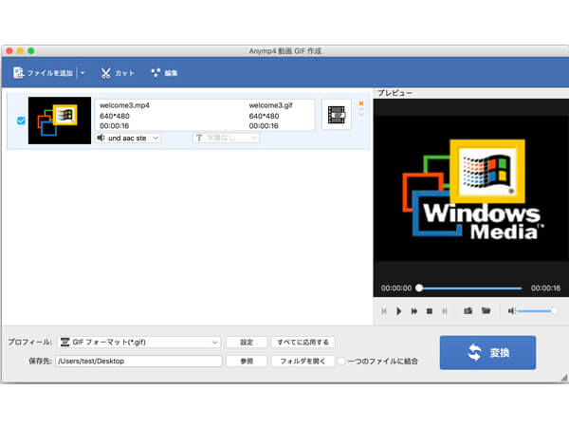This screenshot has width=569, height=427.
Task: Mute audio with the speaker icon
Action: [x=512, y=311]
